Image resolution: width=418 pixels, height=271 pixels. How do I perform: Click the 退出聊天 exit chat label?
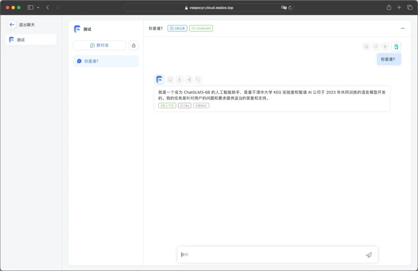pos(27,25)
